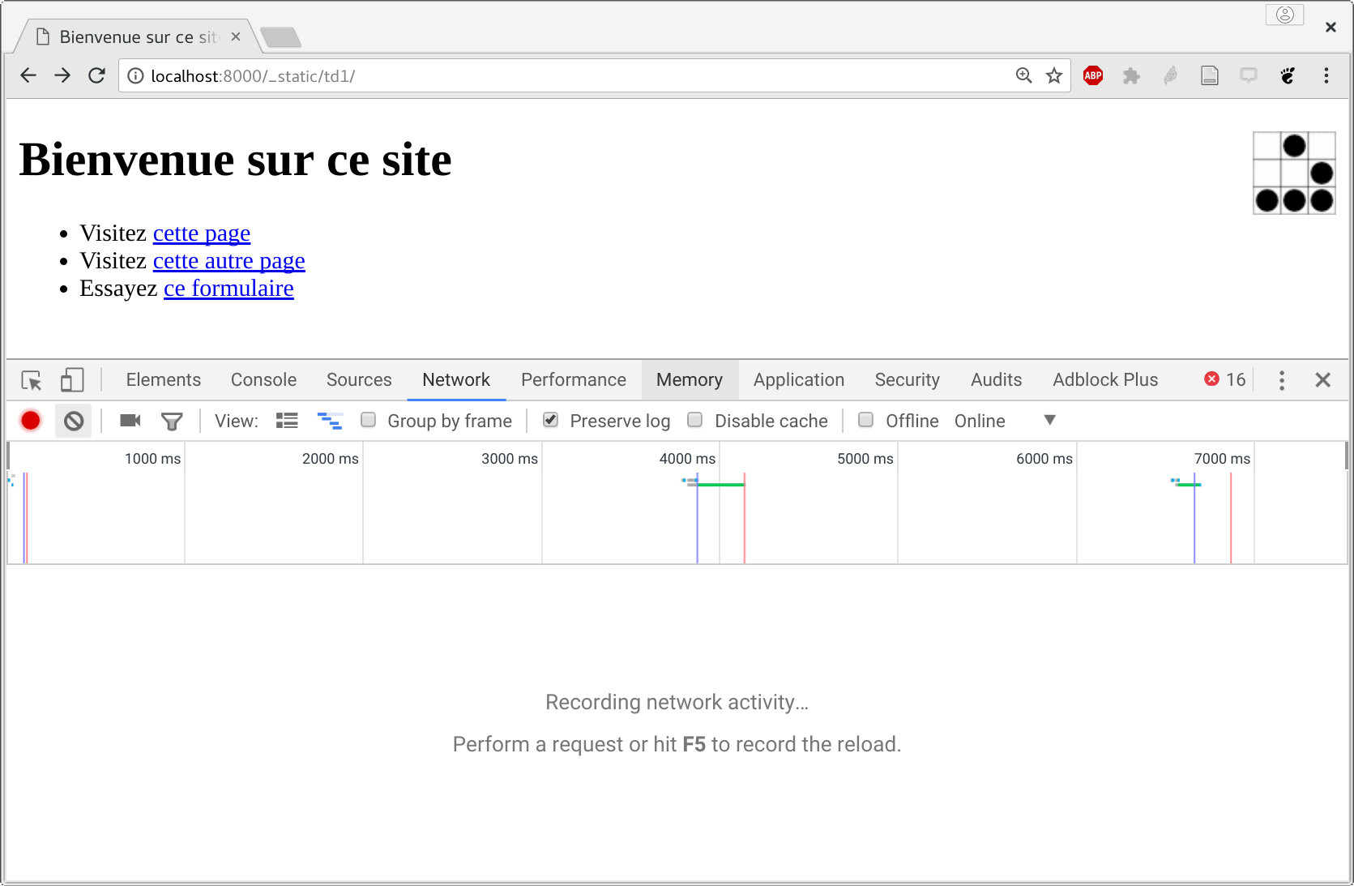Switch to the Performance tab
The width and height of the screenshot is (1354, 886).
[x=574, y=379]
